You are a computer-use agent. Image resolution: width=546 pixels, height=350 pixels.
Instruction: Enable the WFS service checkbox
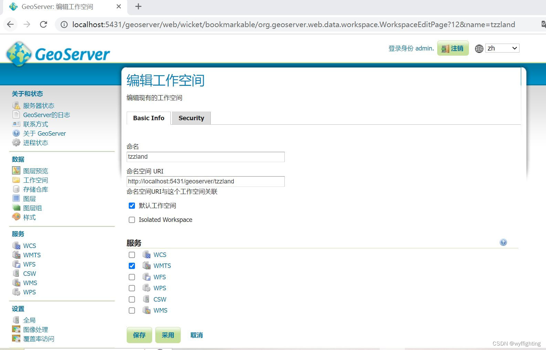point(132,277)
